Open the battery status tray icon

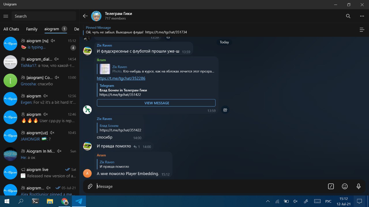(286, 201)
